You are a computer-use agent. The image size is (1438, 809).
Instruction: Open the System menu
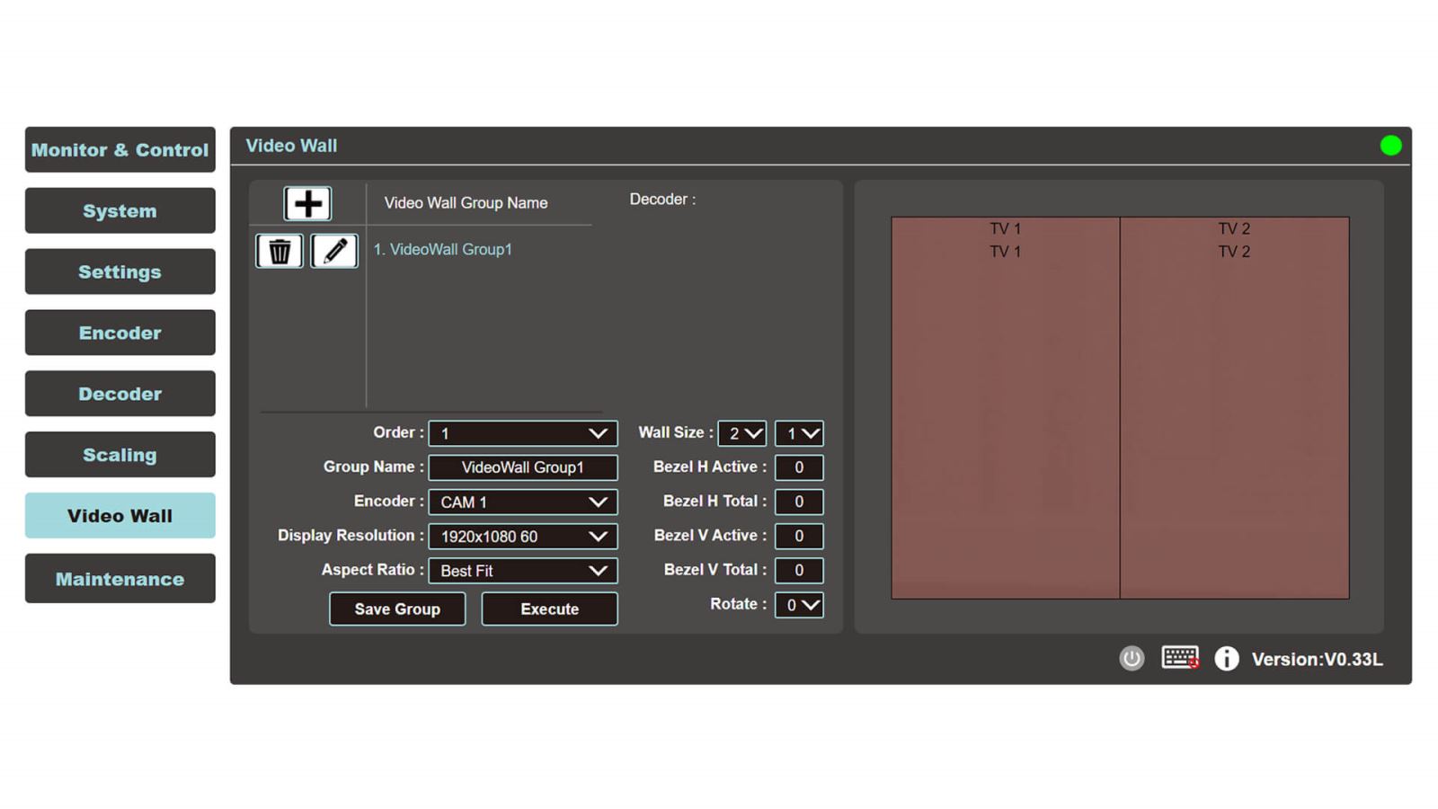click(x=120, y=210)
